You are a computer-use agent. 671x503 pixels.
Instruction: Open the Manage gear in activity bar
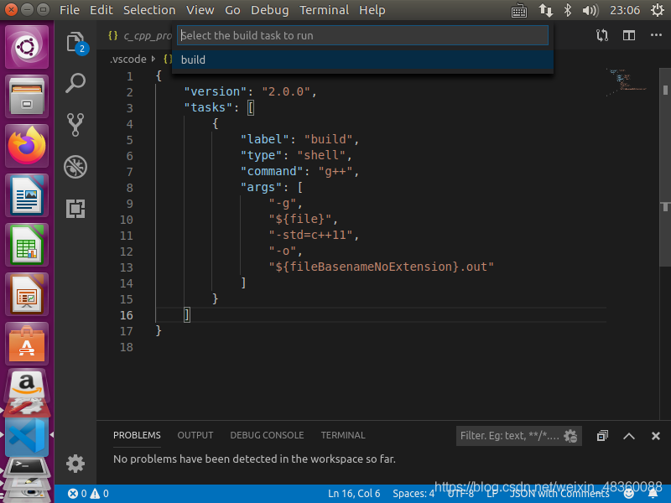coord(75,464)
